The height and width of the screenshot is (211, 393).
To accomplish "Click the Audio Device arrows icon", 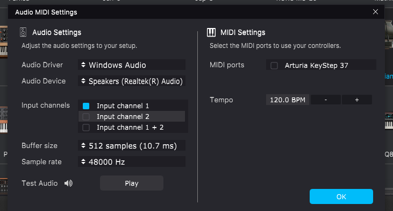I will pyautogui.click(x=83, y=81).
